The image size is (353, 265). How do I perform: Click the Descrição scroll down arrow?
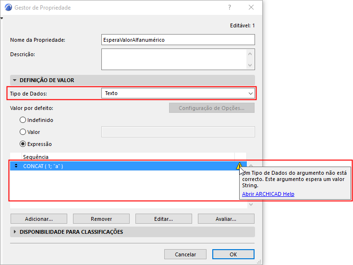click(x=250, y=65)
